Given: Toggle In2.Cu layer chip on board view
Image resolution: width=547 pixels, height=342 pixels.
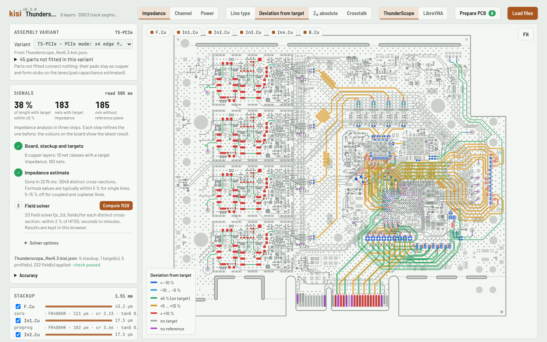Looking at the screenshot, I should [x=219, y=32].
